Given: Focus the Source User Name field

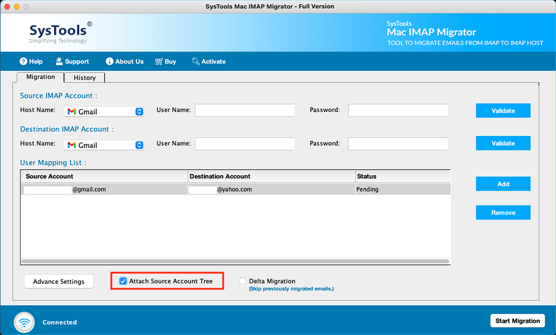Looking at the screenshot, I should point(245,110).
